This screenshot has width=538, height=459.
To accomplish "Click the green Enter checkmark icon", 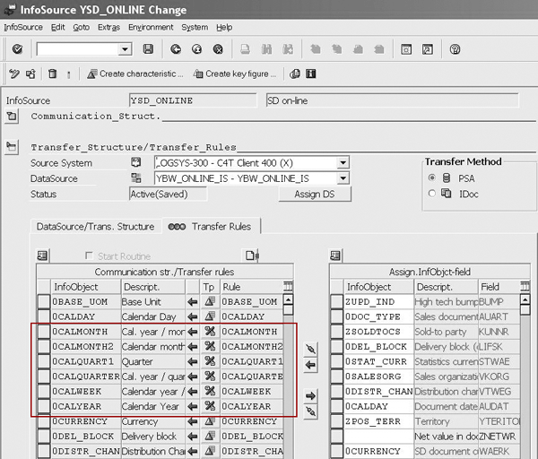I will pyautogui.click(x=17, y=49).
